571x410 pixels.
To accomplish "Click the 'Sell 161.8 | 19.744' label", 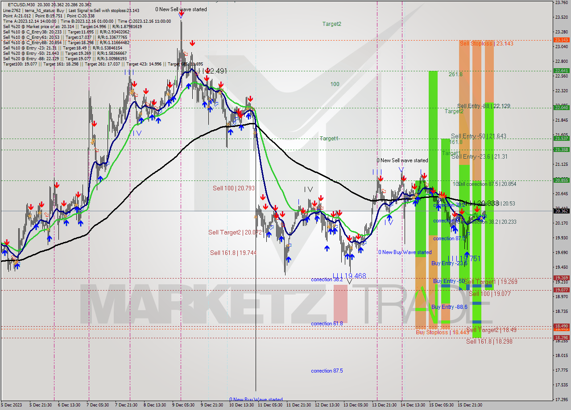I will click(233, 253).
